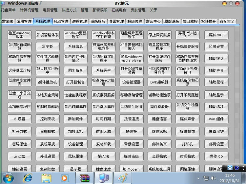The height and width of the screenshot is (184, 246).
Task: Click the 检查Windows版本 button
Action: pyautogui.click(x=19, y=35)
